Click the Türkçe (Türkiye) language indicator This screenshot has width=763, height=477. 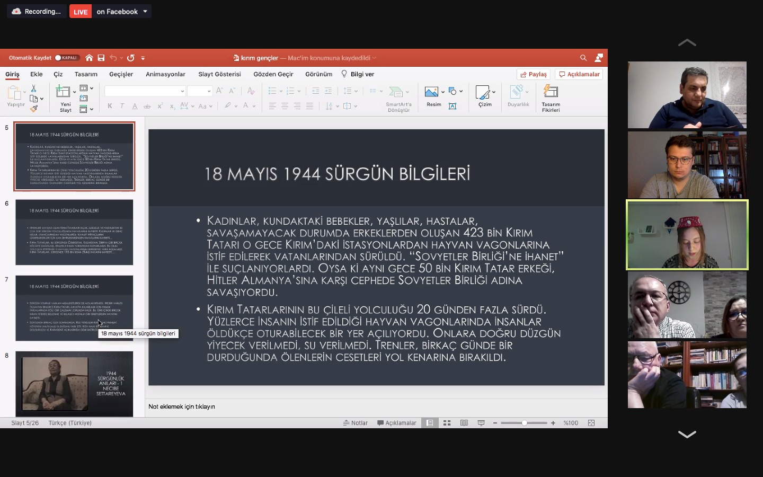point(70,423)
